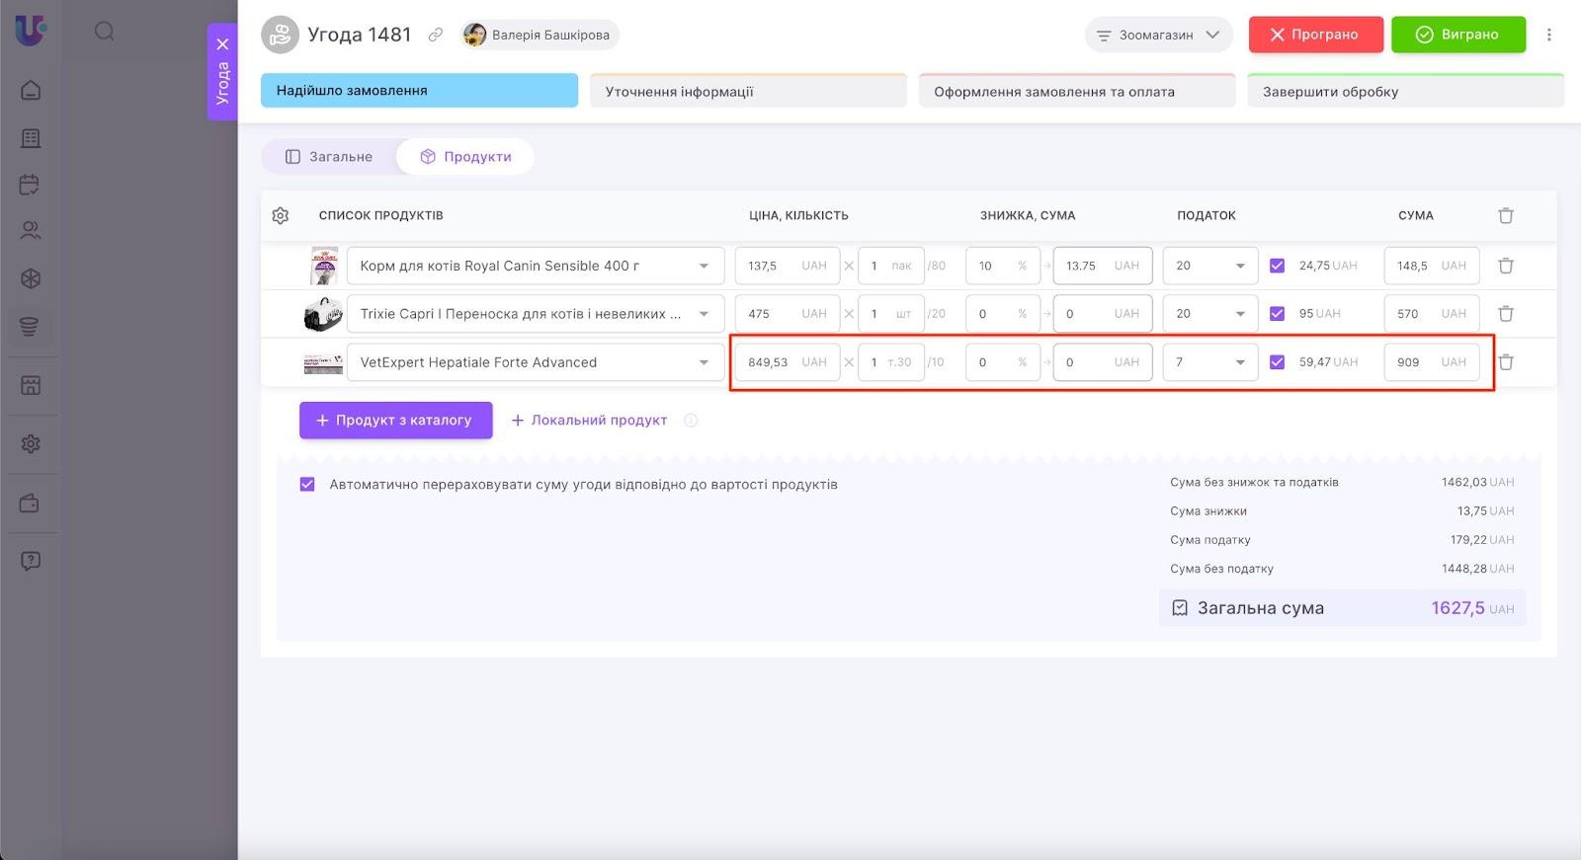The image size is (1581, 860).
Task: Switch to the Загальне tab
Action: 329,157
